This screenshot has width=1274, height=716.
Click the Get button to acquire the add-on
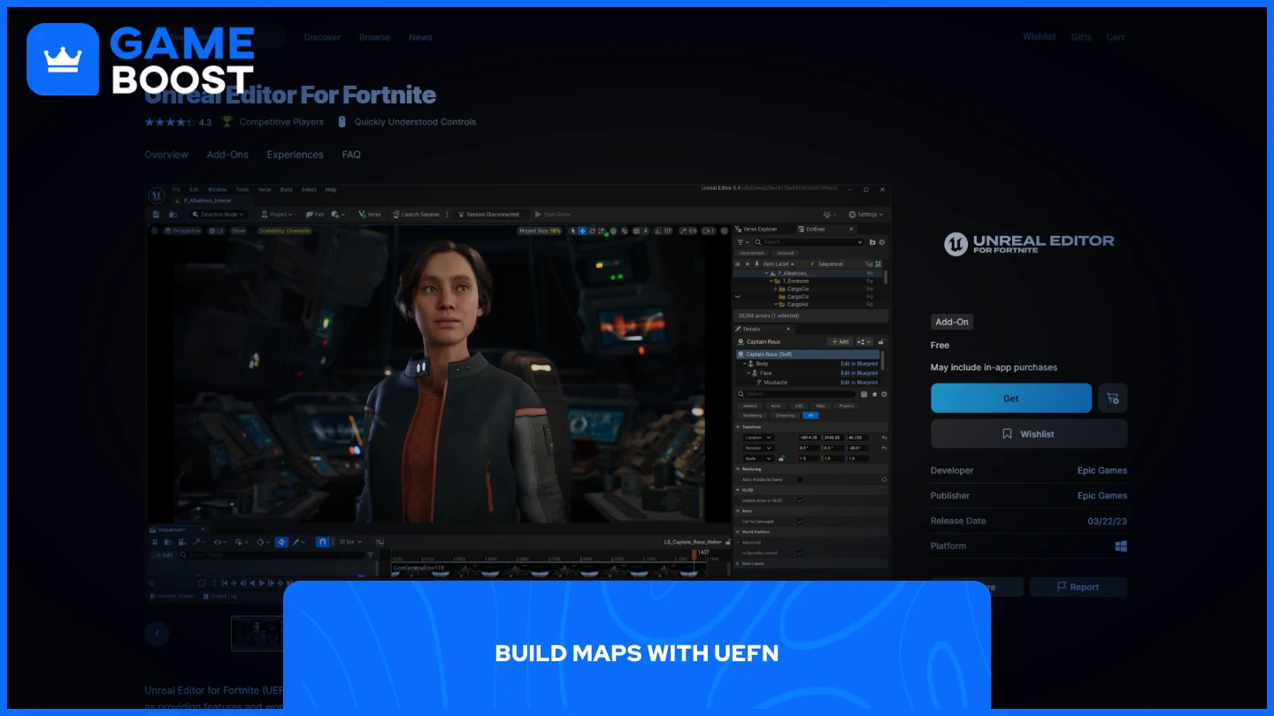(x=1010, y=398)
